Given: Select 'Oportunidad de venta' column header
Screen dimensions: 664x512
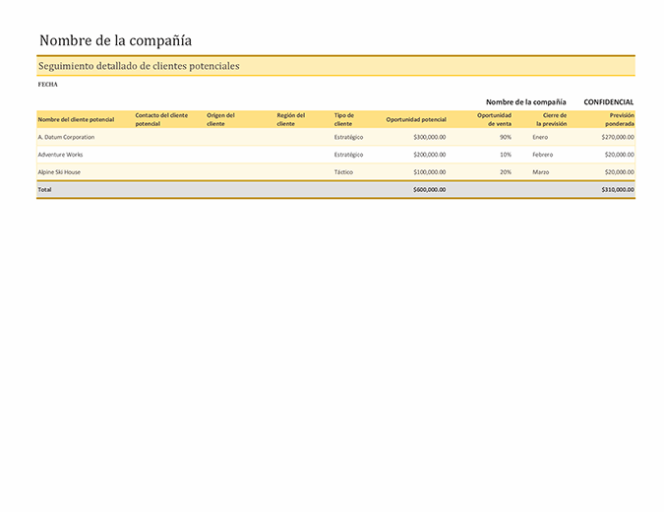Looking at the screenshot, I should tap(494, 119).
